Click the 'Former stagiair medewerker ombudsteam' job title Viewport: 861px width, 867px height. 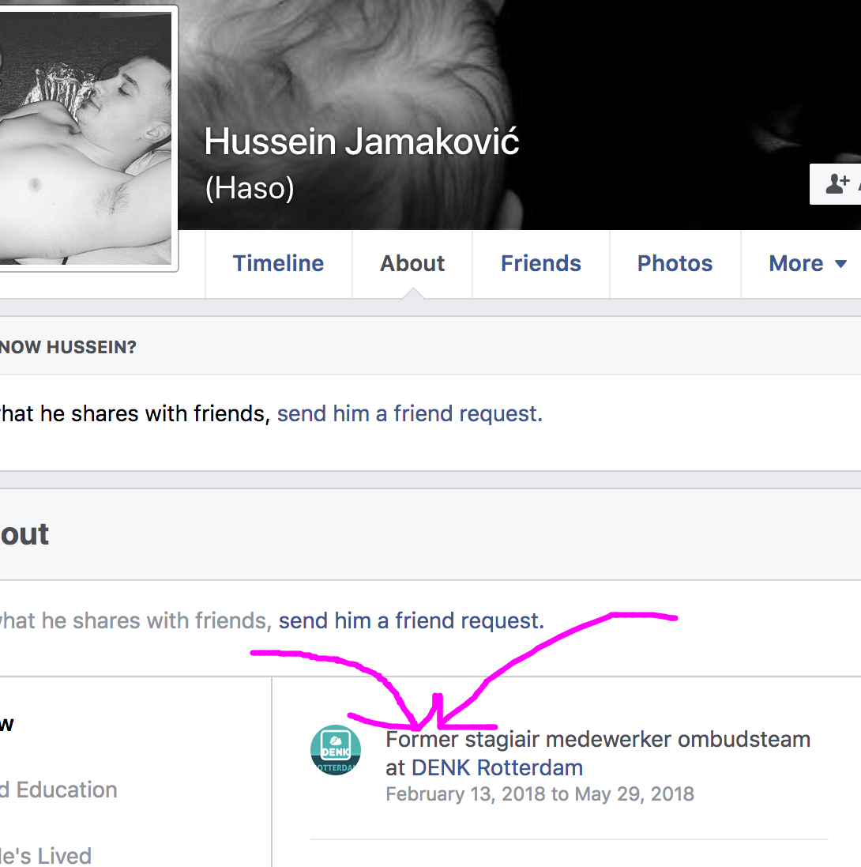pos(597,740)
